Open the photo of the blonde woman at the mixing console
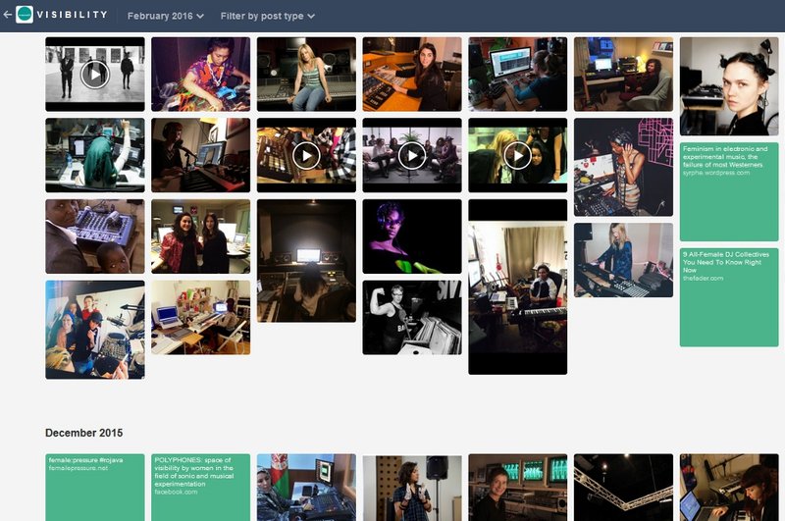This screenshot has height=521, width=785. click(306, 75)
